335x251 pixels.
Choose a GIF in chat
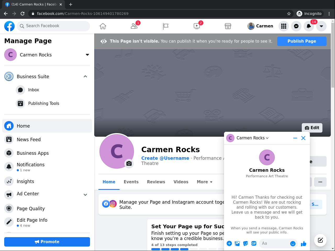[254, 244]
